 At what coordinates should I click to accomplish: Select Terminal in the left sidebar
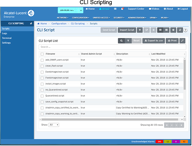7,38
